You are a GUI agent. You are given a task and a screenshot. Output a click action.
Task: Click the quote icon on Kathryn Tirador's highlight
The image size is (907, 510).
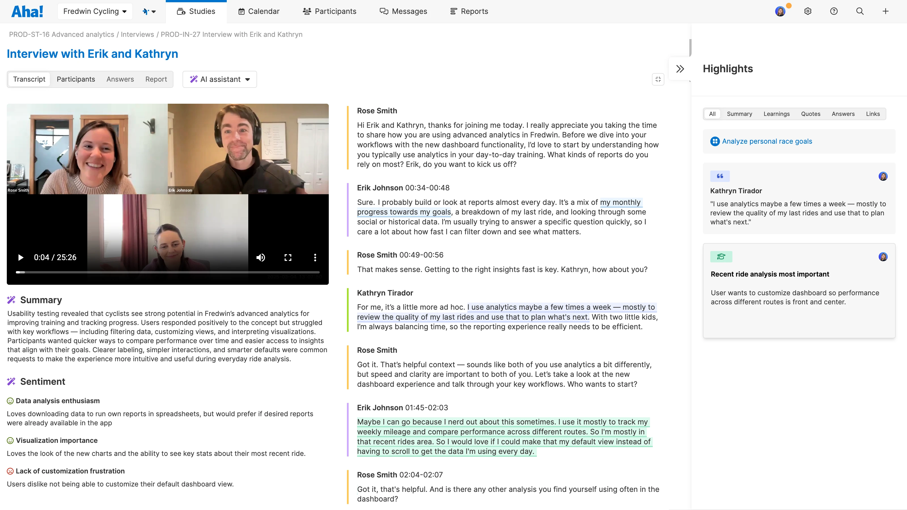click(x=720, y=176)
